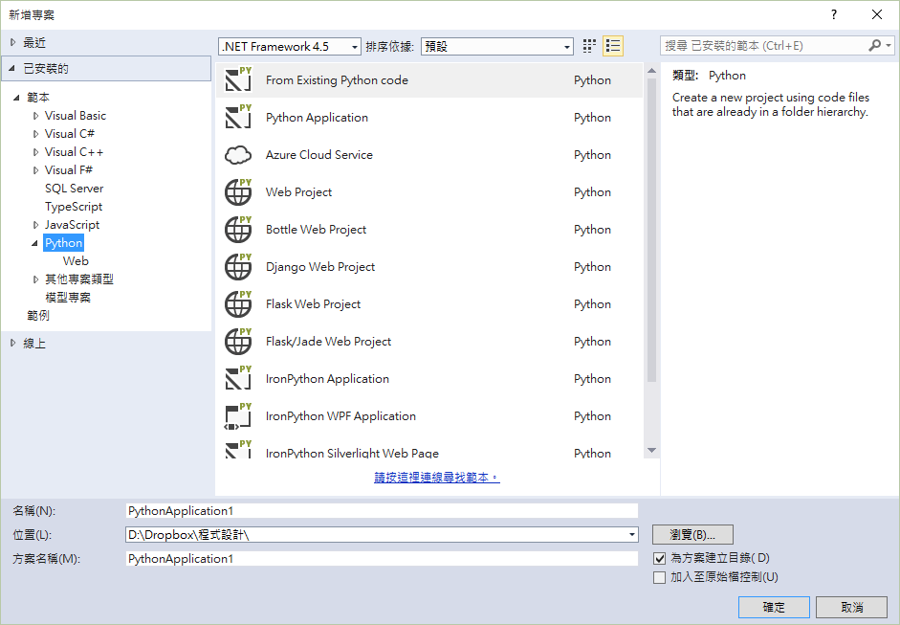Expand the JavaScript node
Image resolution: width=900 pixels, height=625 pixels.
pos(35,225)
